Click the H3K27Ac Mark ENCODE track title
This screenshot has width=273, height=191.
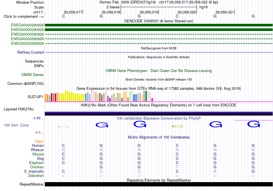pyautogui.click(x=158, y=105)
